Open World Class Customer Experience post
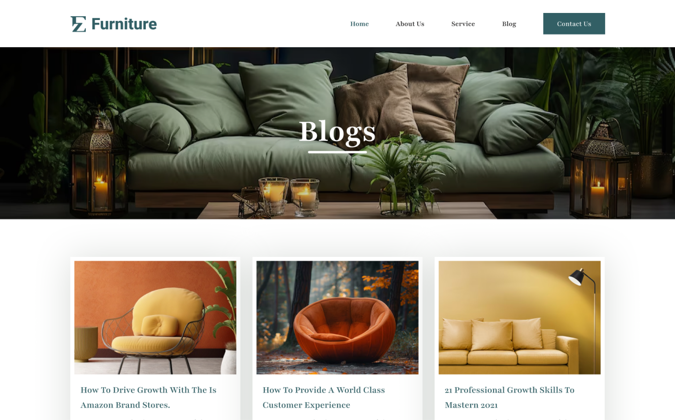The width and height of the screenshot is (675, 420). pyautogui.click(x=324, y=397)
